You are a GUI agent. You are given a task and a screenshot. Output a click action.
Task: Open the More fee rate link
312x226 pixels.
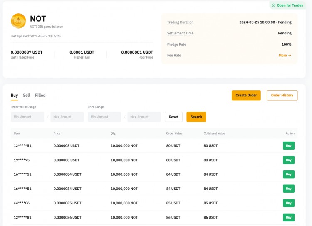tap(285, 55)
